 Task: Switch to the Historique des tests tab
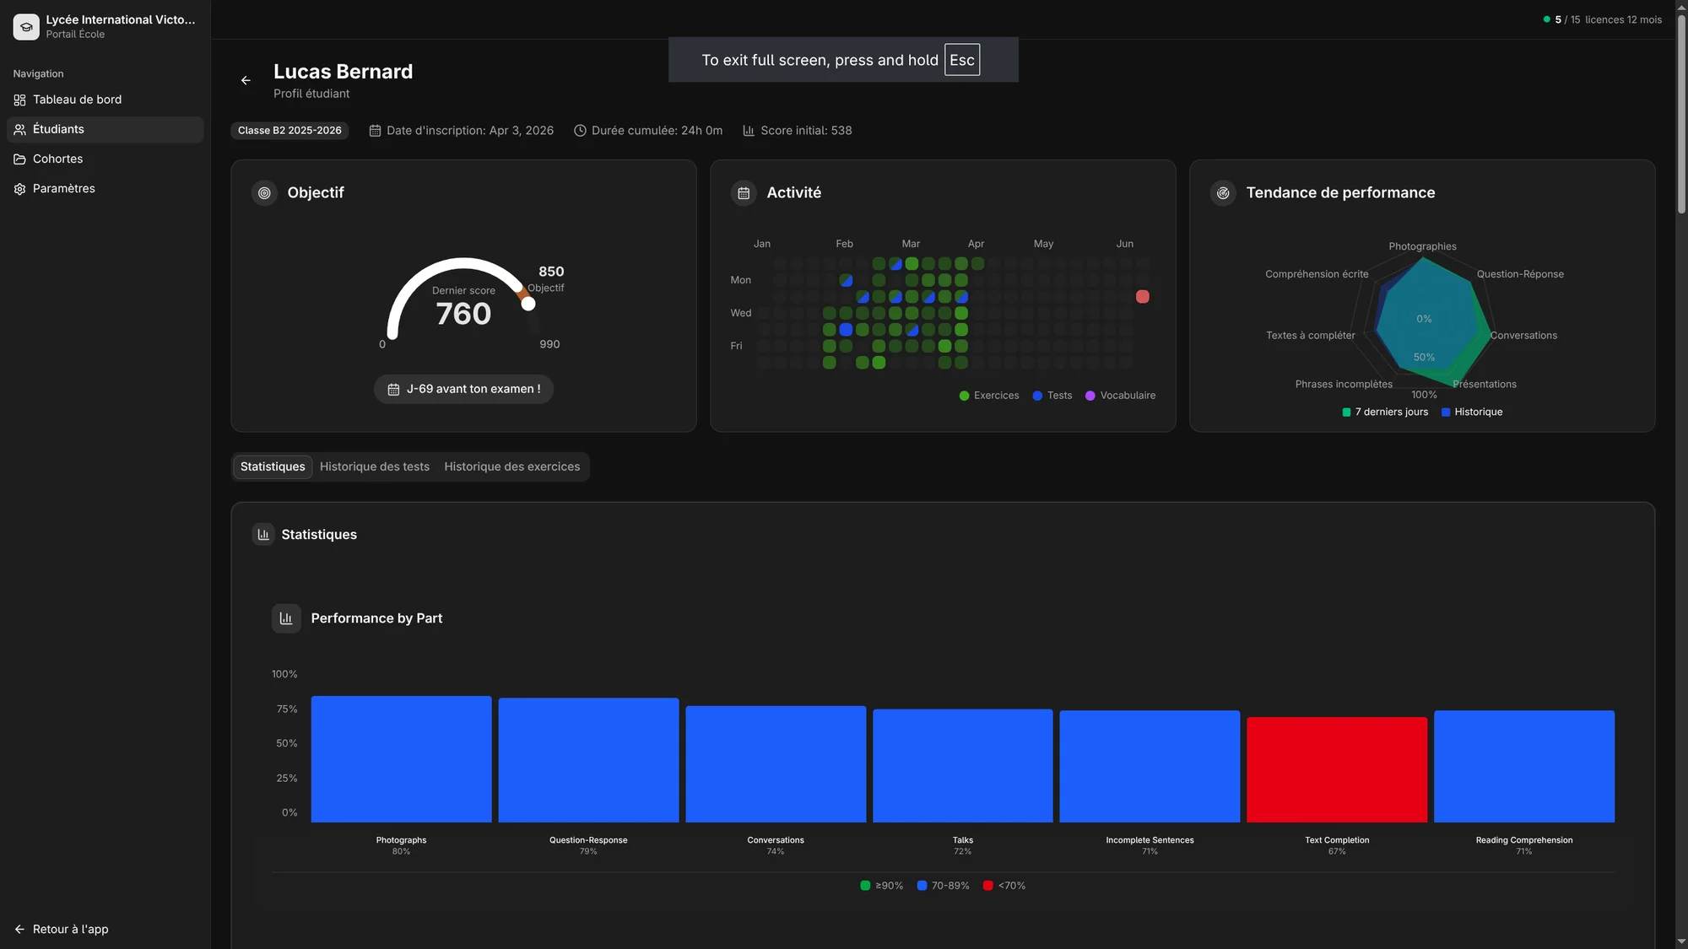(374, 466)
